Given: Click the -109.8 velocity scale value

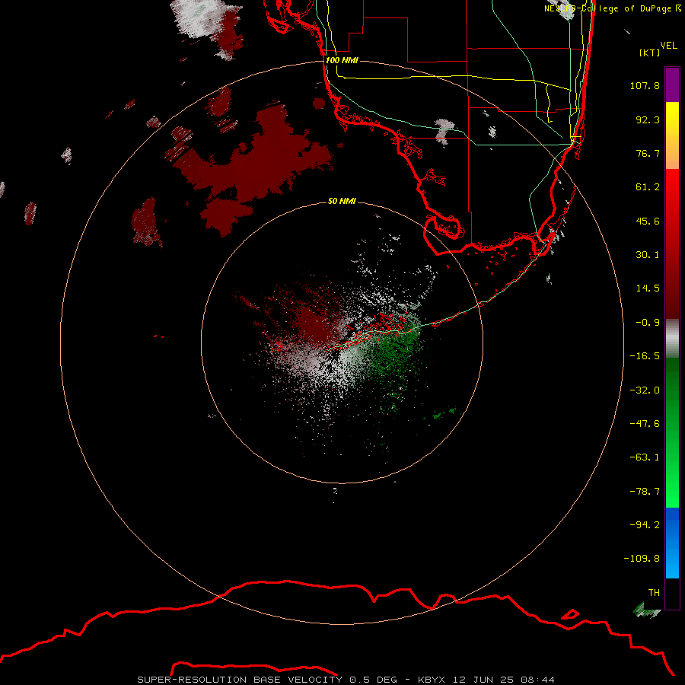Looking at the screenshot, I should click(x=642, y=559).
